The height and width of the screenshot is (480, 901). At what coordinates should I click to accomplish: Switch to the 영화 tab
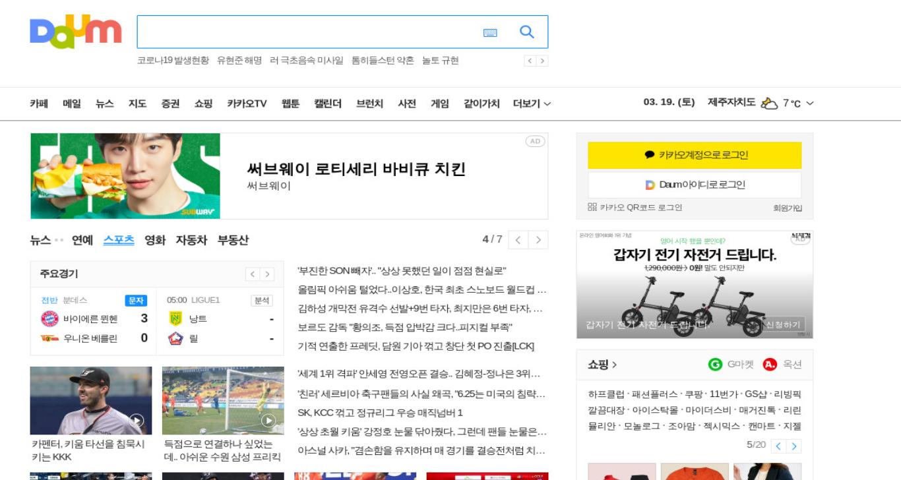coord(155,240)
